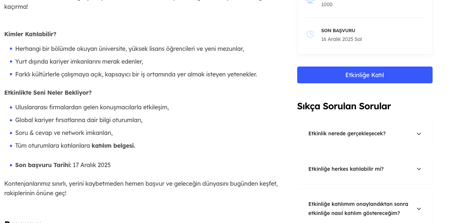Click the 'Etkinlikte Seni Neler Bekliyor?' heading
The height and width of the screenshot is (223, 452).
point(48,92)
